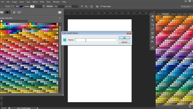193x109 pixels.
Task: Open the Type menu
Action: pos(28,2)
